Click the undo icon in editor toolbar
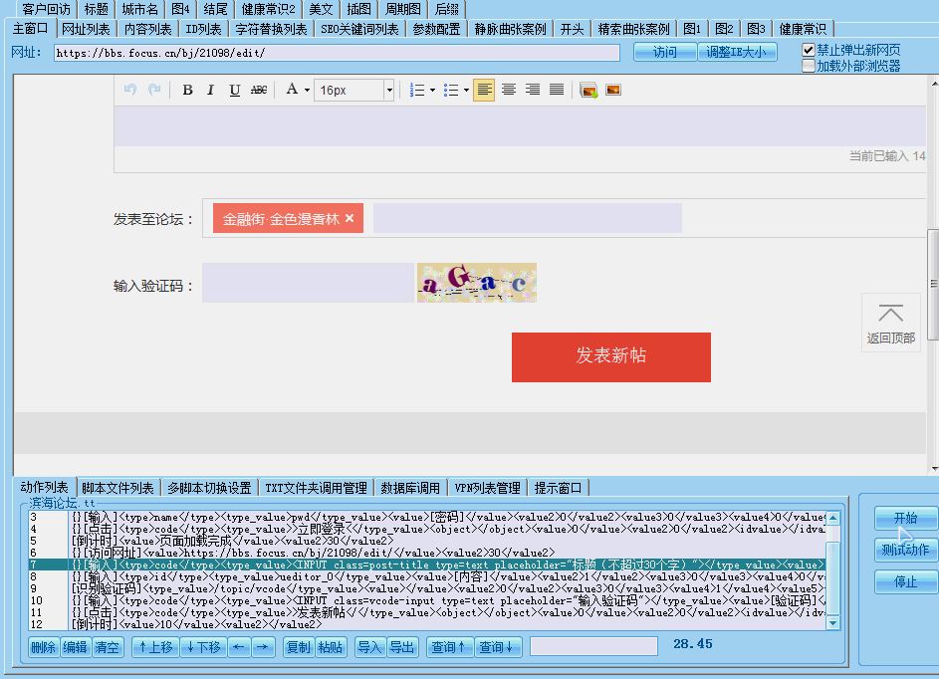Screen dimensions: 939x679 [130, 90]
